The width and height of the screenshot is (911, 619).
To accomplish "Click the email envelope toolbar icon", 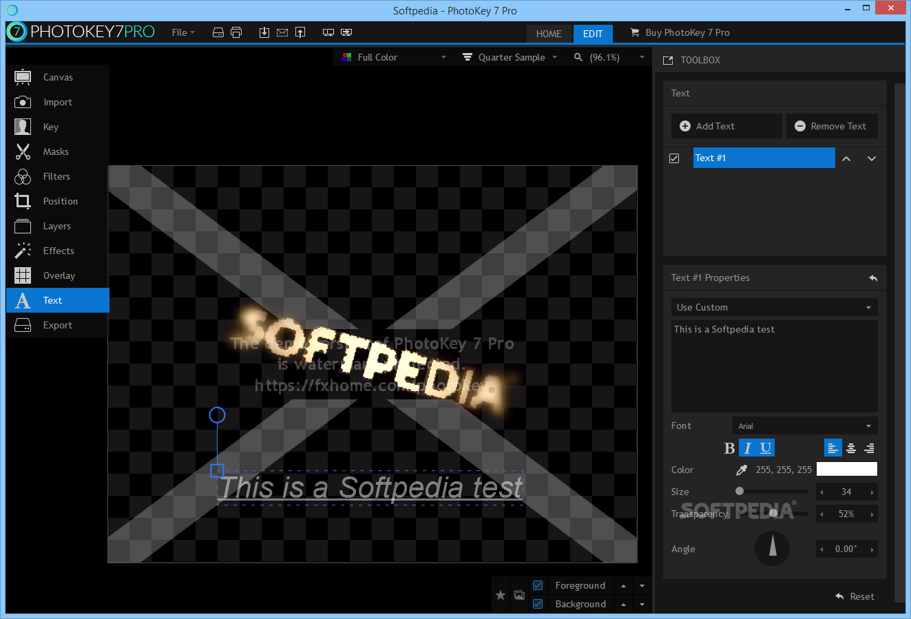I will pos(282,32).
